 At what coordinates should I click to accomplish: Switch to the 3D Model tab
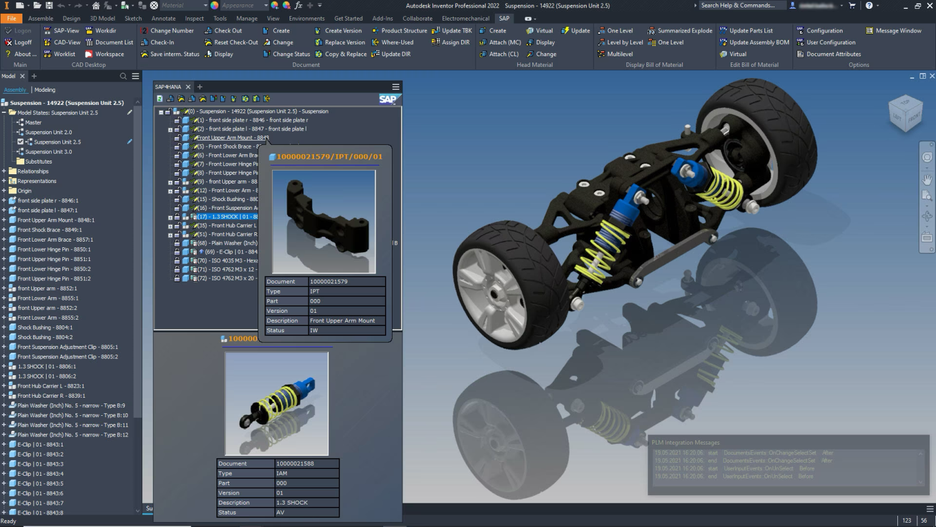point(102,19)
